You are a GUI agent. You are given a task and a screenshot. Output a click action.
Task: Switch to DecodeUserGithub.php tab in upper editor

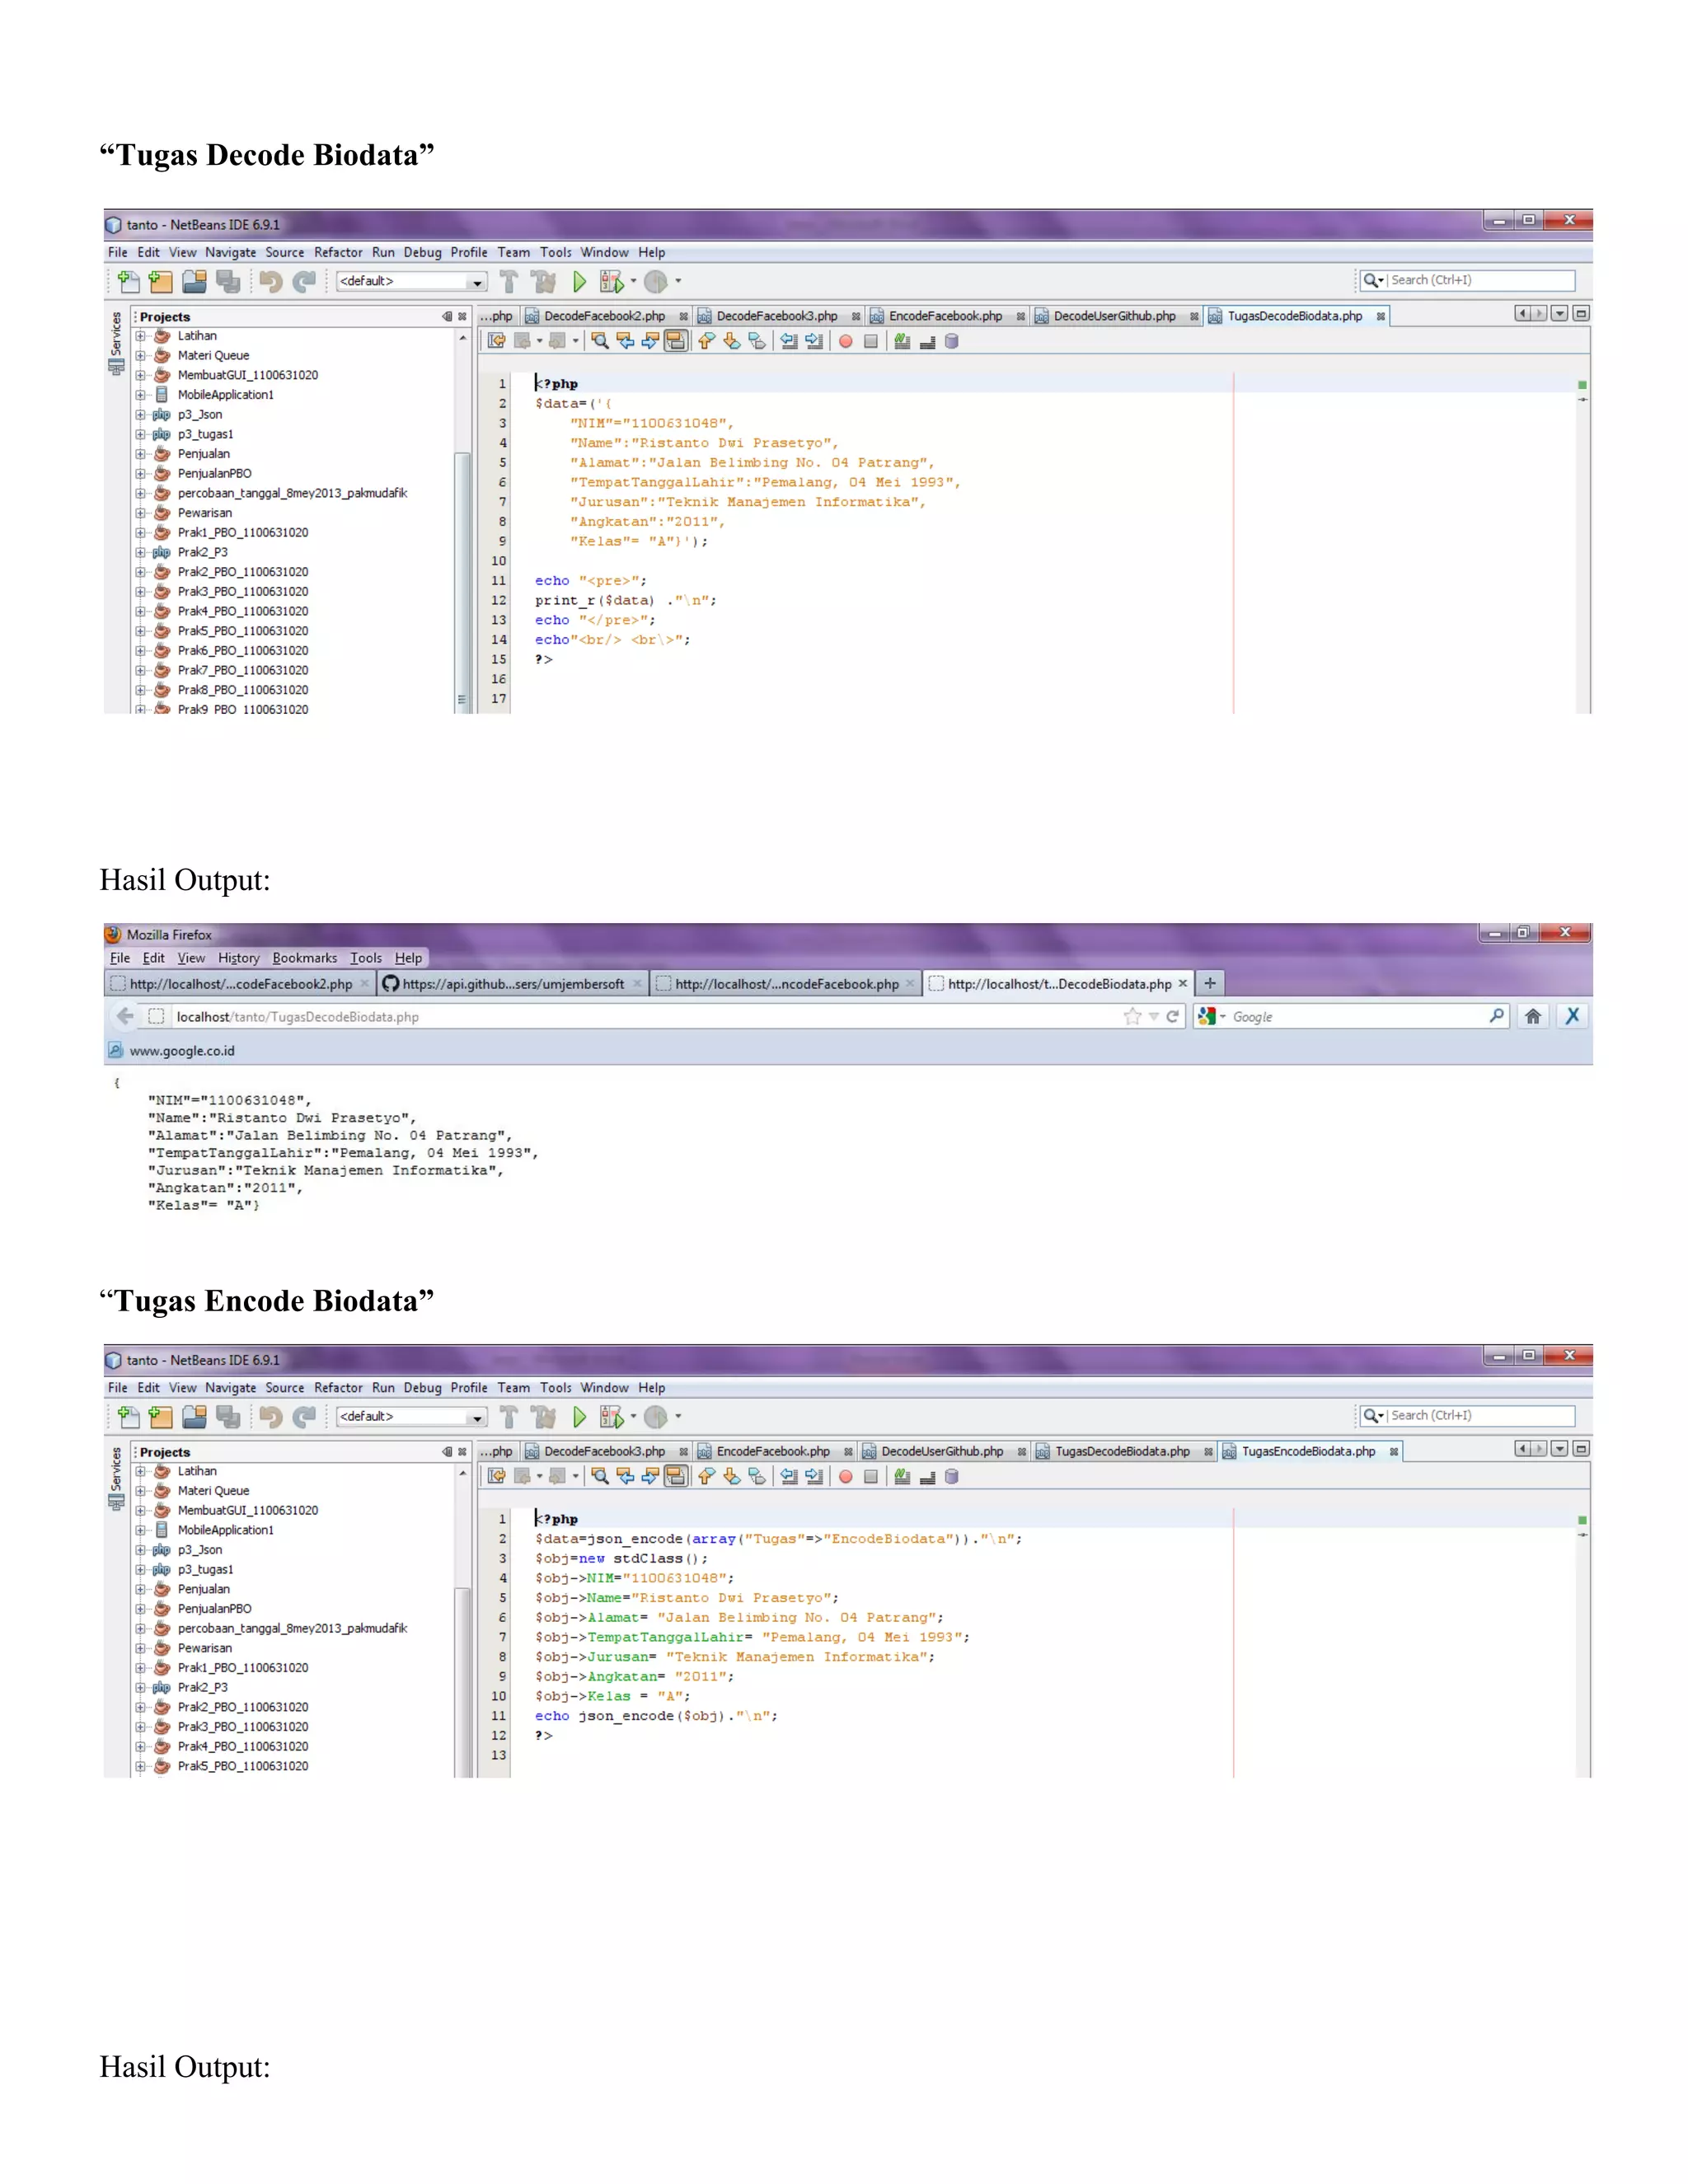tap(1114, 316)
